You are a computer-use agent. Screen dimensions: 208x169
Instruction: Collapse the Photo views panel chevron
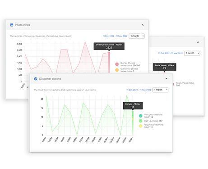(x=143, y=25)
